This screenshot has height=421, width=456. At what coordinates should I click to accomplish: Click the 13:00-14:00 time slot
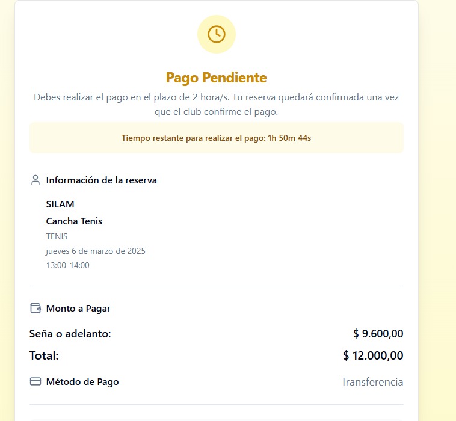tap(67, 265)
